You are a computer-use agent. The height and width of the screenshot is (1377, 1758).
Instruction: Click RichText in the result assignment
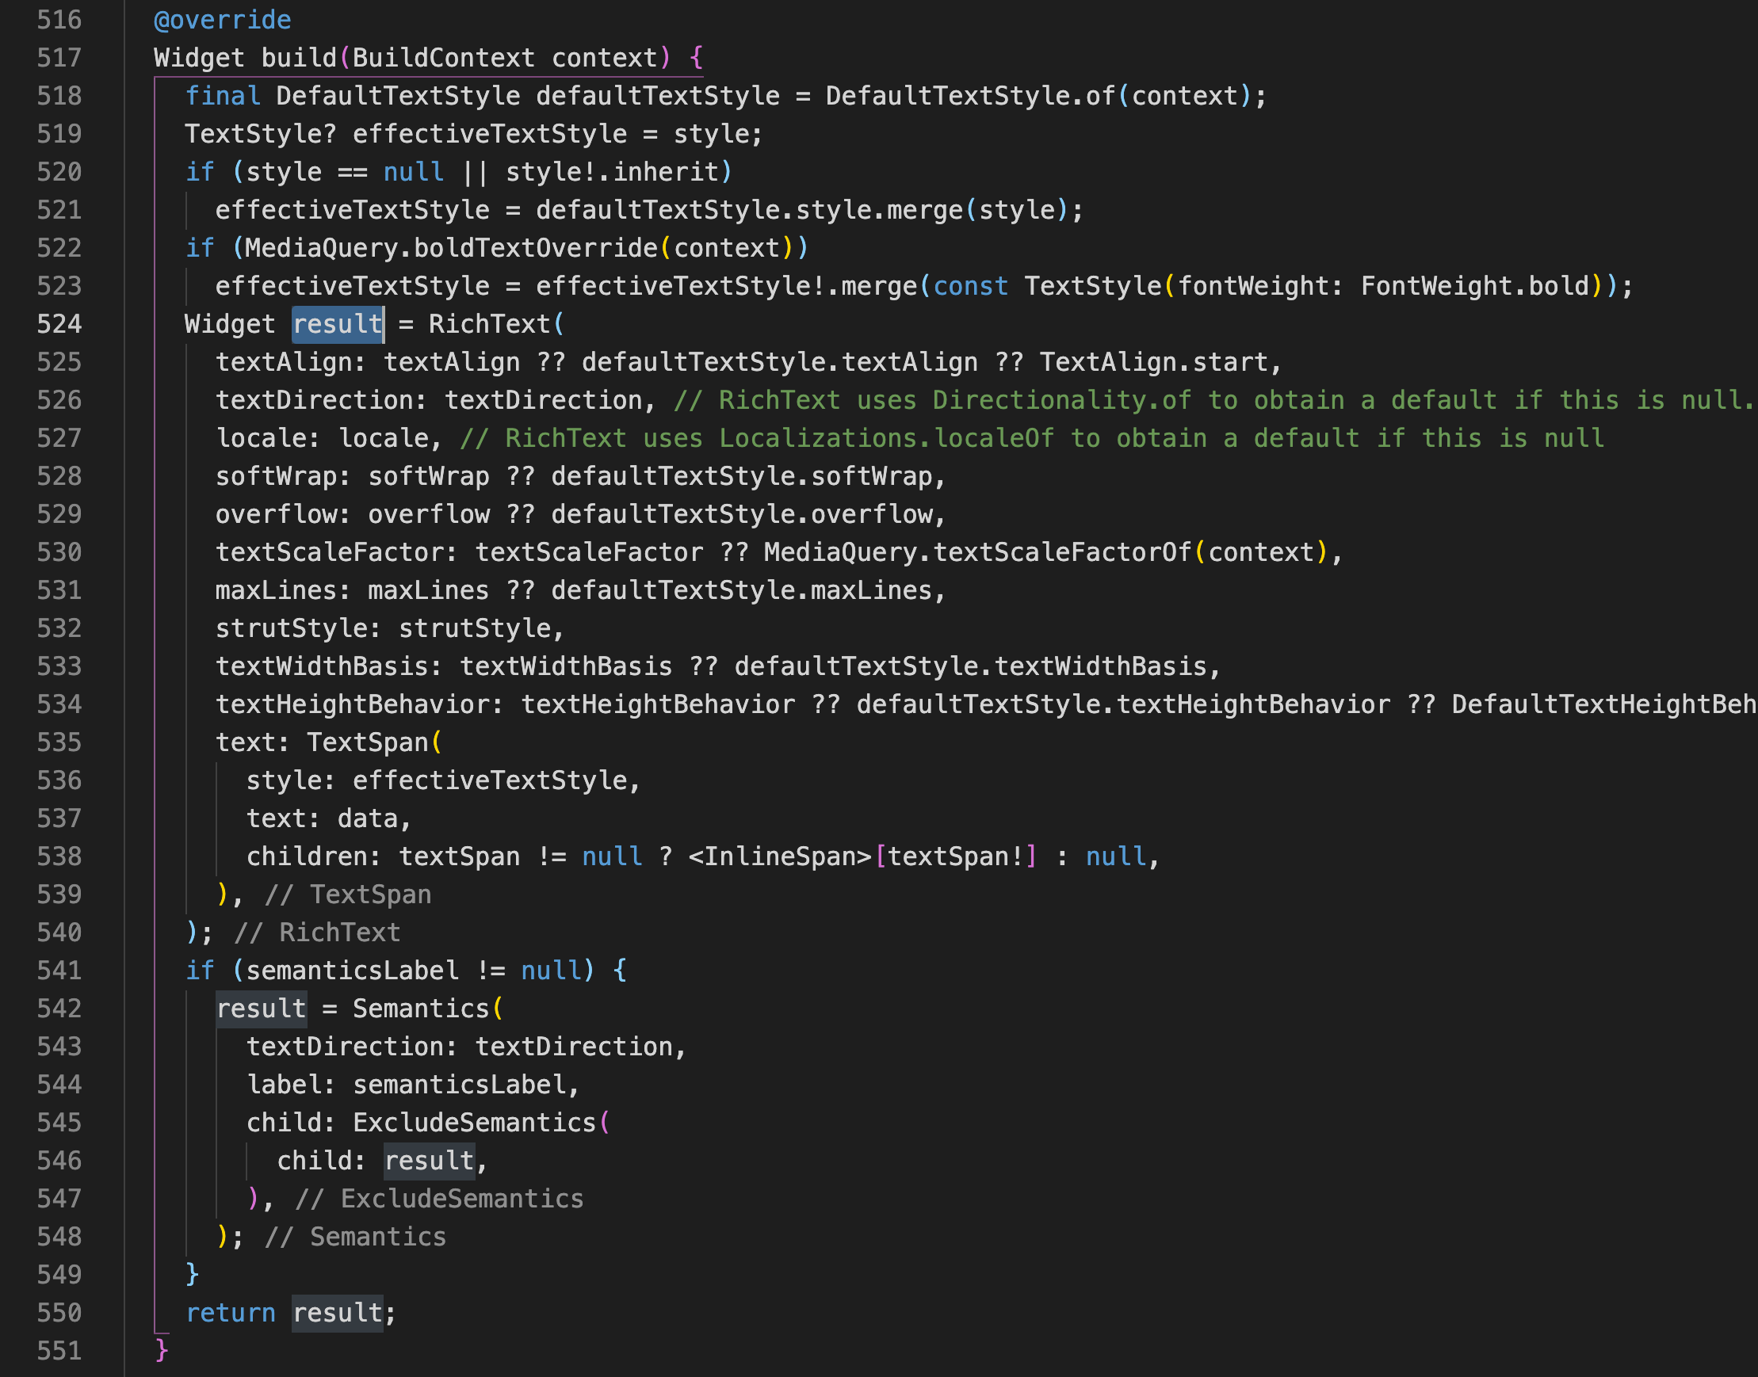(489, 324)
